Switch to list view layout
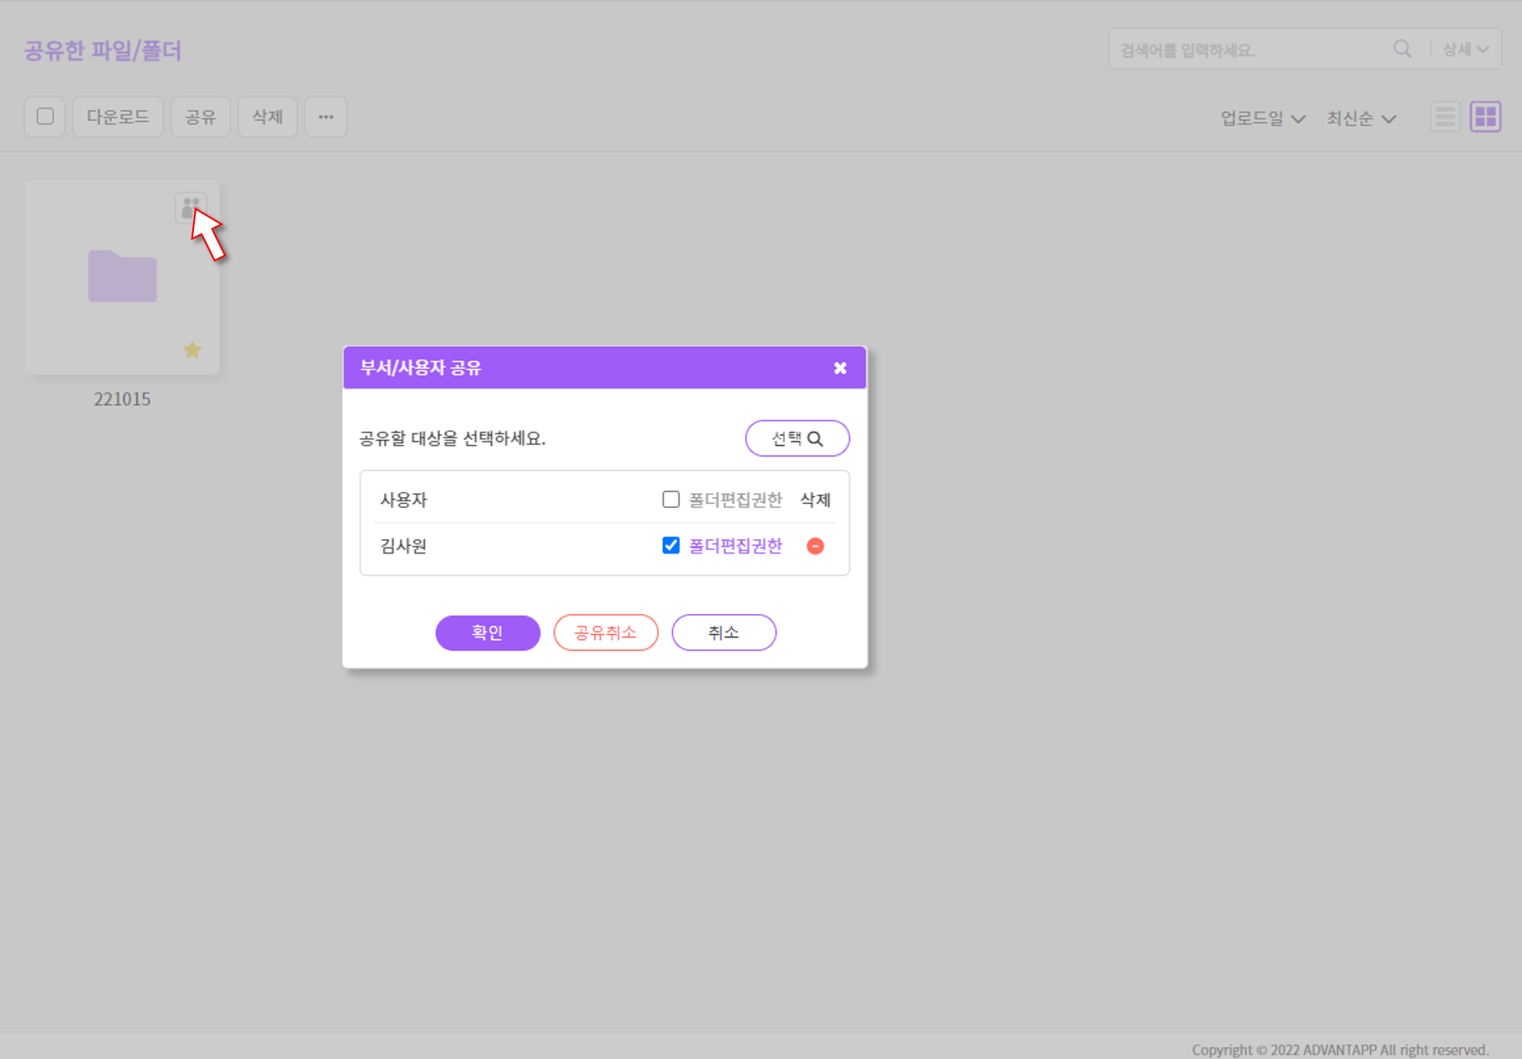 coord(1446,117)
